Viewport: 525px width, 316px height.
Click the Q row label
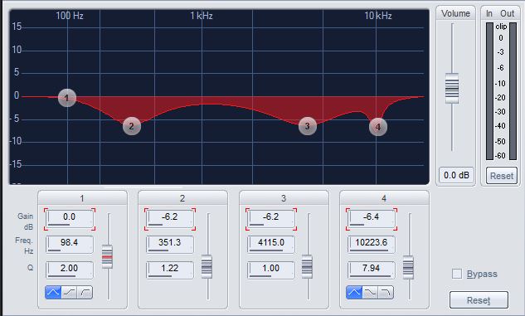[x=30, y=267]
